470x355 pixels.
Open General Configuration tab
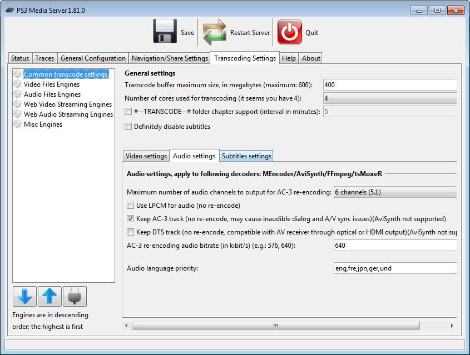tap(93, 58)
